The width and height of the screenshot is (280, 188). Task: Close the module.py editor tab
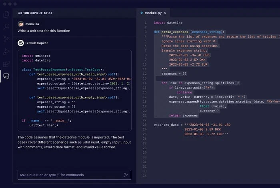165,13
